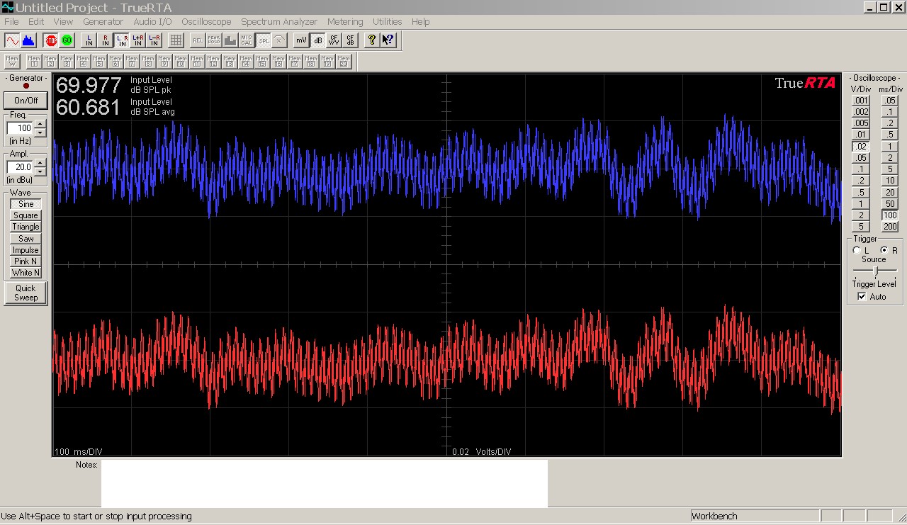Click the frequency input field
Viewport: 907px width, 525px height.
coord(20,128)
